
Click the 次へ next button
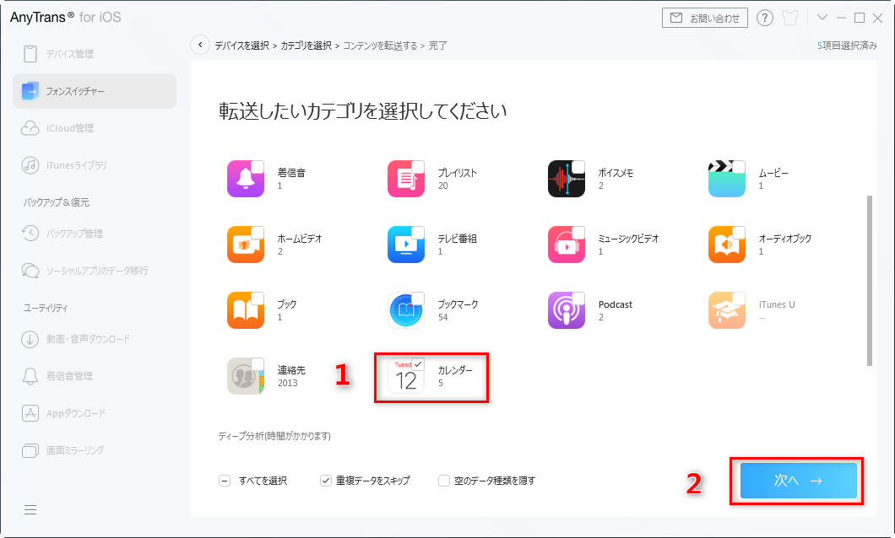coord(799,481)
